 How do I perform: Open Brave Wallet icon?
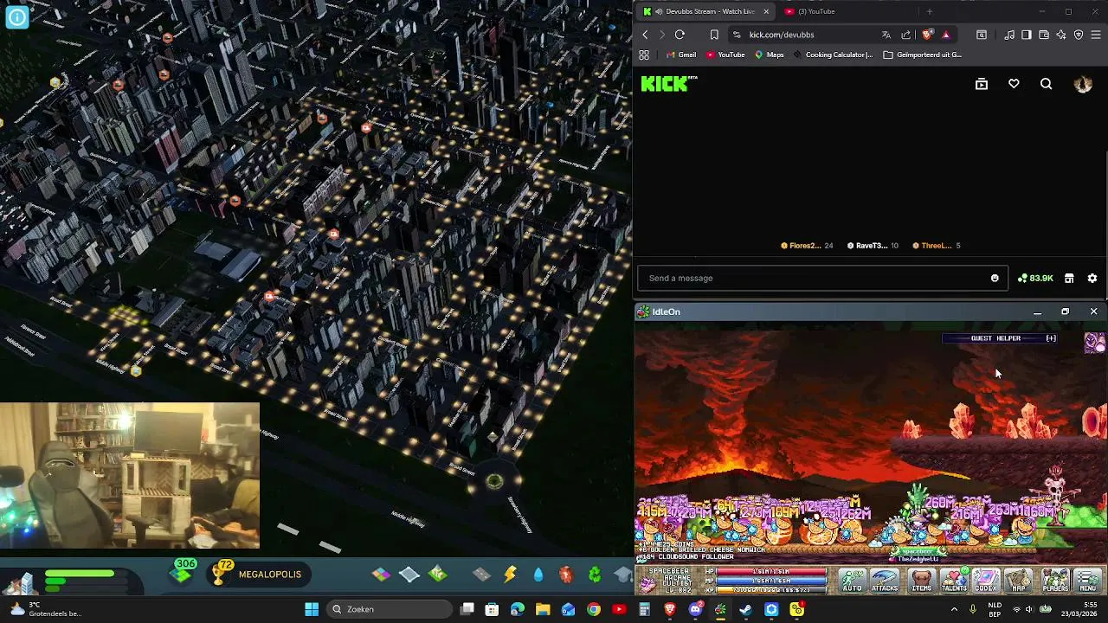pos(1044,35)
